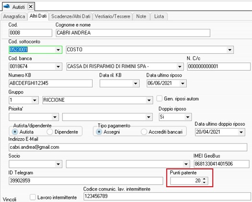Open the Data ril. KB date picker
Image resolution: width=252 pixels, height=202 pixels.
coord(135,83)
